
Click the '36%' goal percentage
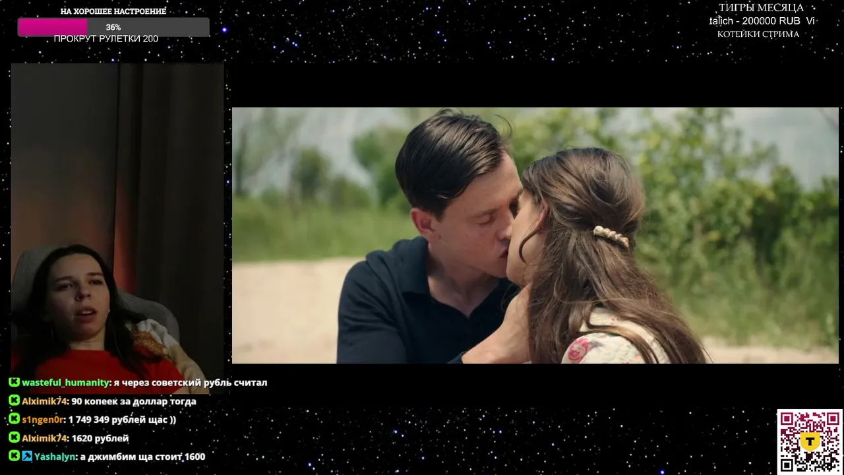click(x=113, y=28)
